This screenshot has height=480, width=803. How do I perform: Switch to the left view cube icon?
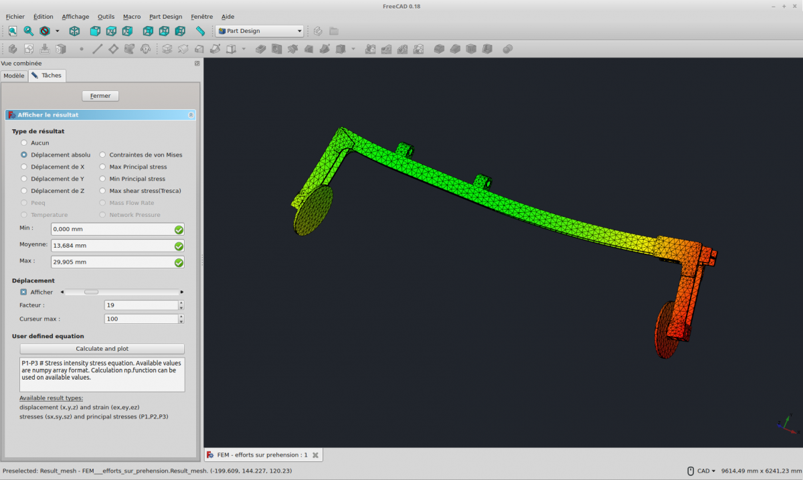pos(180,31)
